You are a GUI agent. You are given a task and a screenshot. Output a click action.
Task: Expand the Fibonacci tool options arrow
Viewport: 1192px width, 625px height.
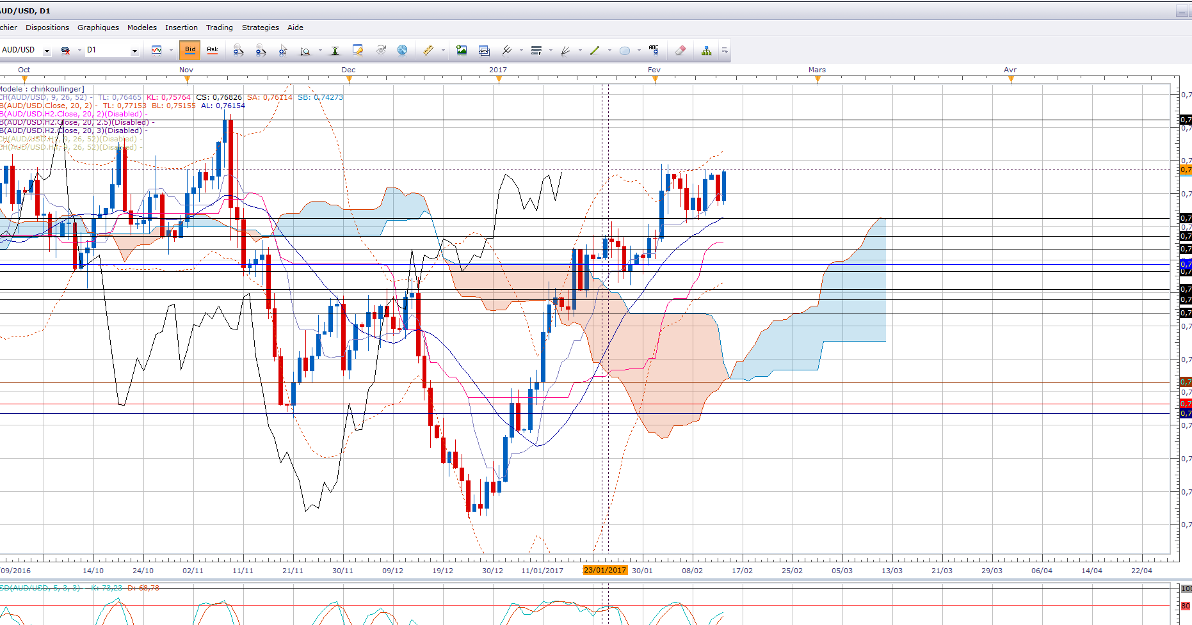click(551, 50)
